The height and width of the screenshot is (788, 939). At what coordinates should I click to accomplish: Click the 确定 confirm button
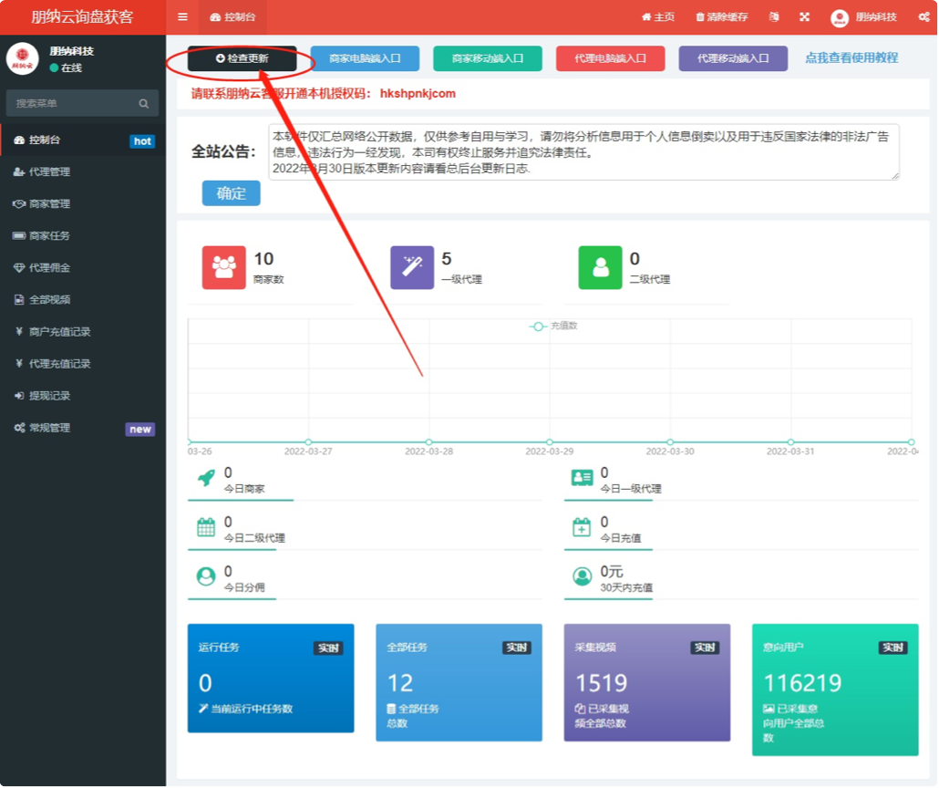click(232, 193)
